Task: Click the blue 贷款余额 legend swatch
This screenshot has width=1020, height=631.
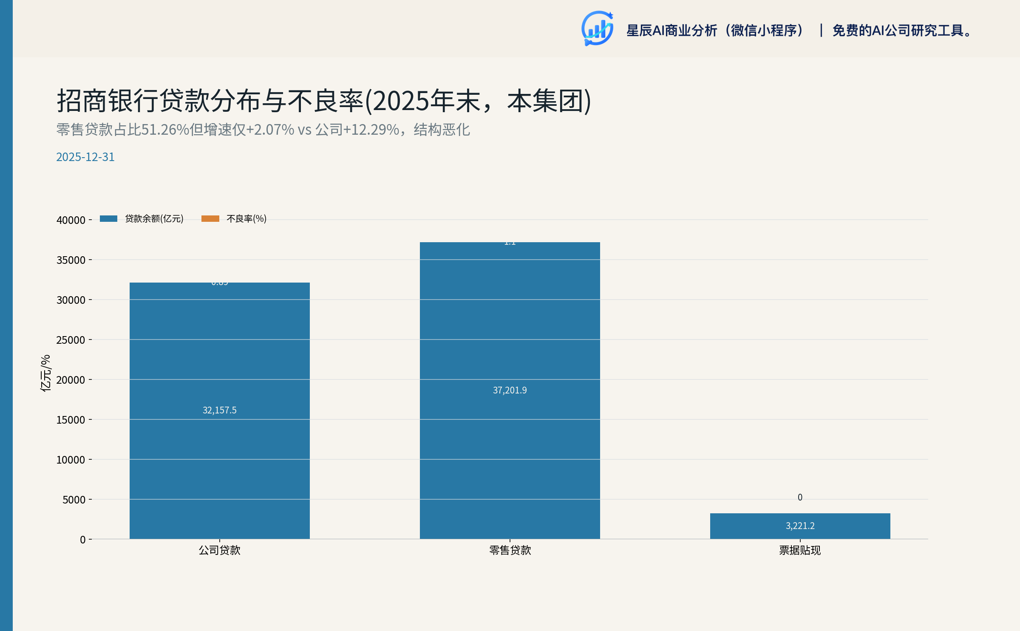Action: point(108,218)
